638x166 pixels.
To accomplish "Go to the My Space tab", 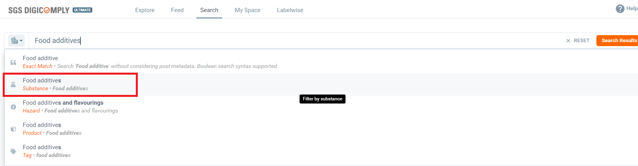I will point(247,10).
